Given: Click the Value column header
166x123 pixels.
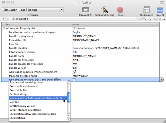Looking at the screenshot, I should tap(116, 24).
